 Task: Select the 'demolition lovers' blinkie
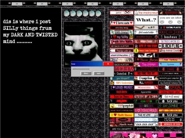pos(146,37)
